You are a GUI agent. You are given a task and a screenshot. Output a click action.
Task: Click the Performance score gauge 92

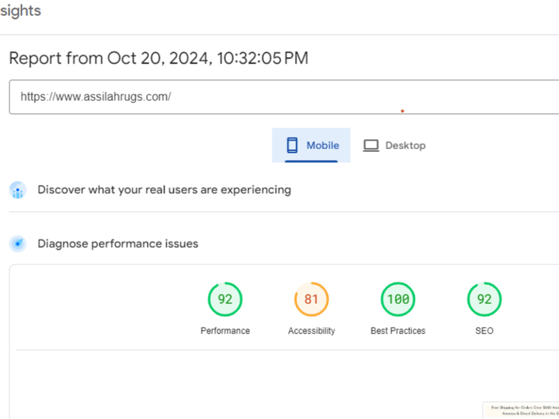click(x=225, y=299)
